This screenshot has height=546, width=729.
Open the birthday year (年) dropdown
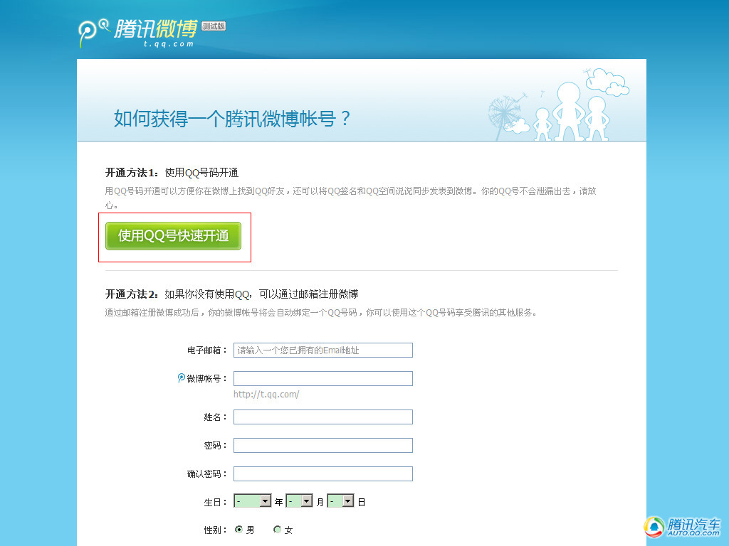pyautogui.click(x=253, y=501)
